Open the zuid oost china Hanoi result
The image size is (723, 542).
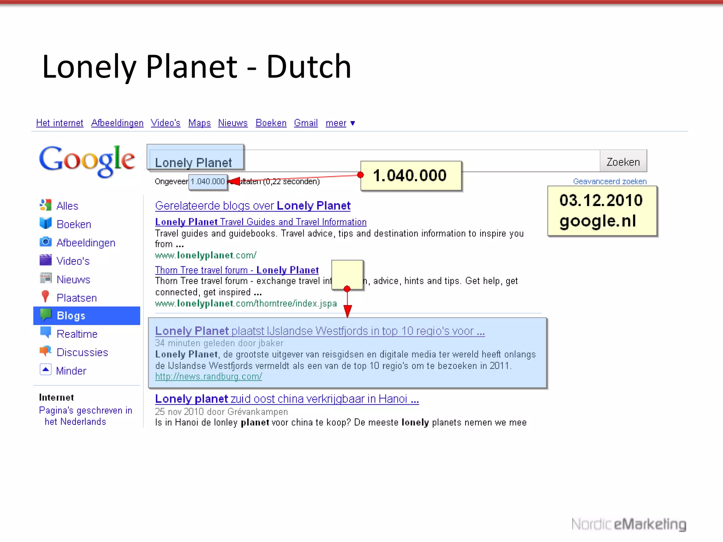point(287,398)
